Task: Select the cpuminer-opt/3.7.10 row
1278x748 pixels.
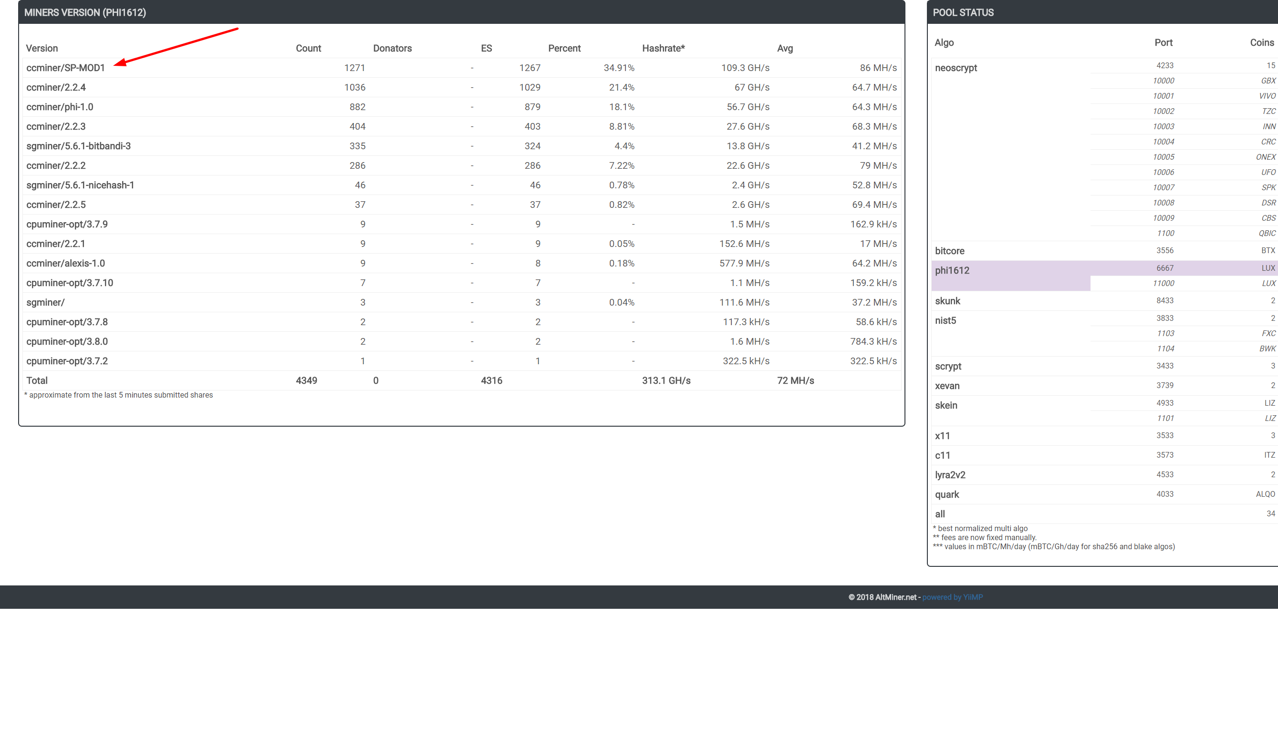Action: (x=461, y=283)
